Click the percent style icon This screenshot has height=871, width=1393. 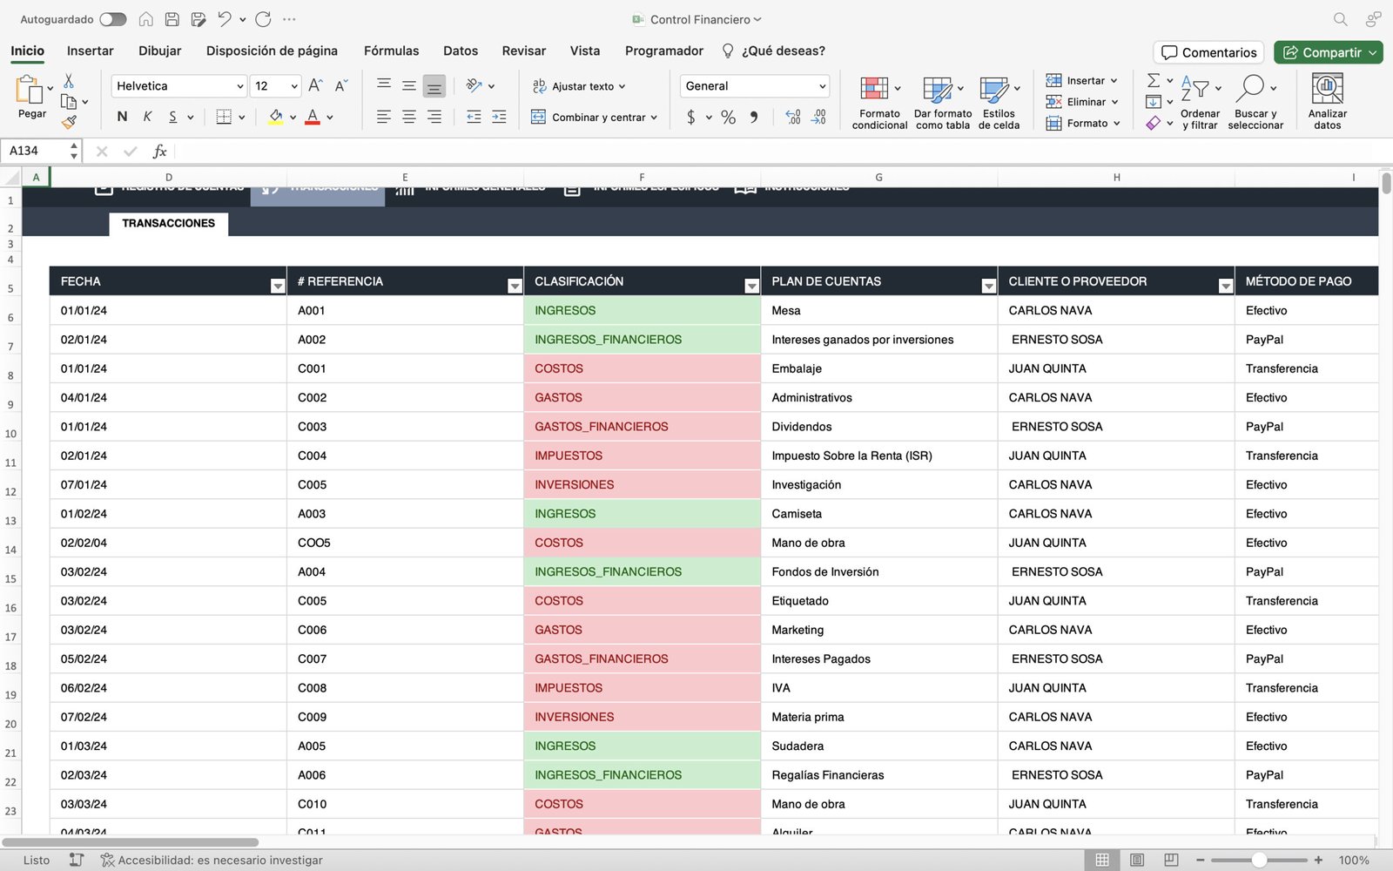pyautogui.click(x=728, y=117)
